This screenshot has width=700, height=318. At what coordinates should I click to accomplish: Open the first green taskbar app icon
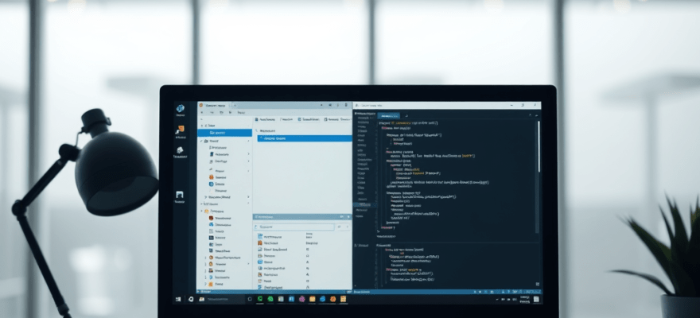pos(260,300)
